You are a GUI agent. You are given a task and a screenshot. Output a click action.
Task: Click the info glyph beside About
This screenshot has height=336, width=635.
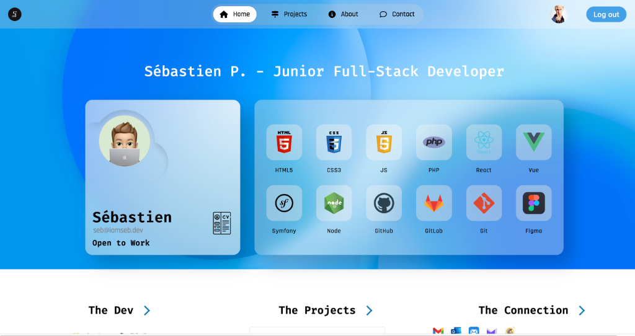pyautogui.click(x=332, y=14)
